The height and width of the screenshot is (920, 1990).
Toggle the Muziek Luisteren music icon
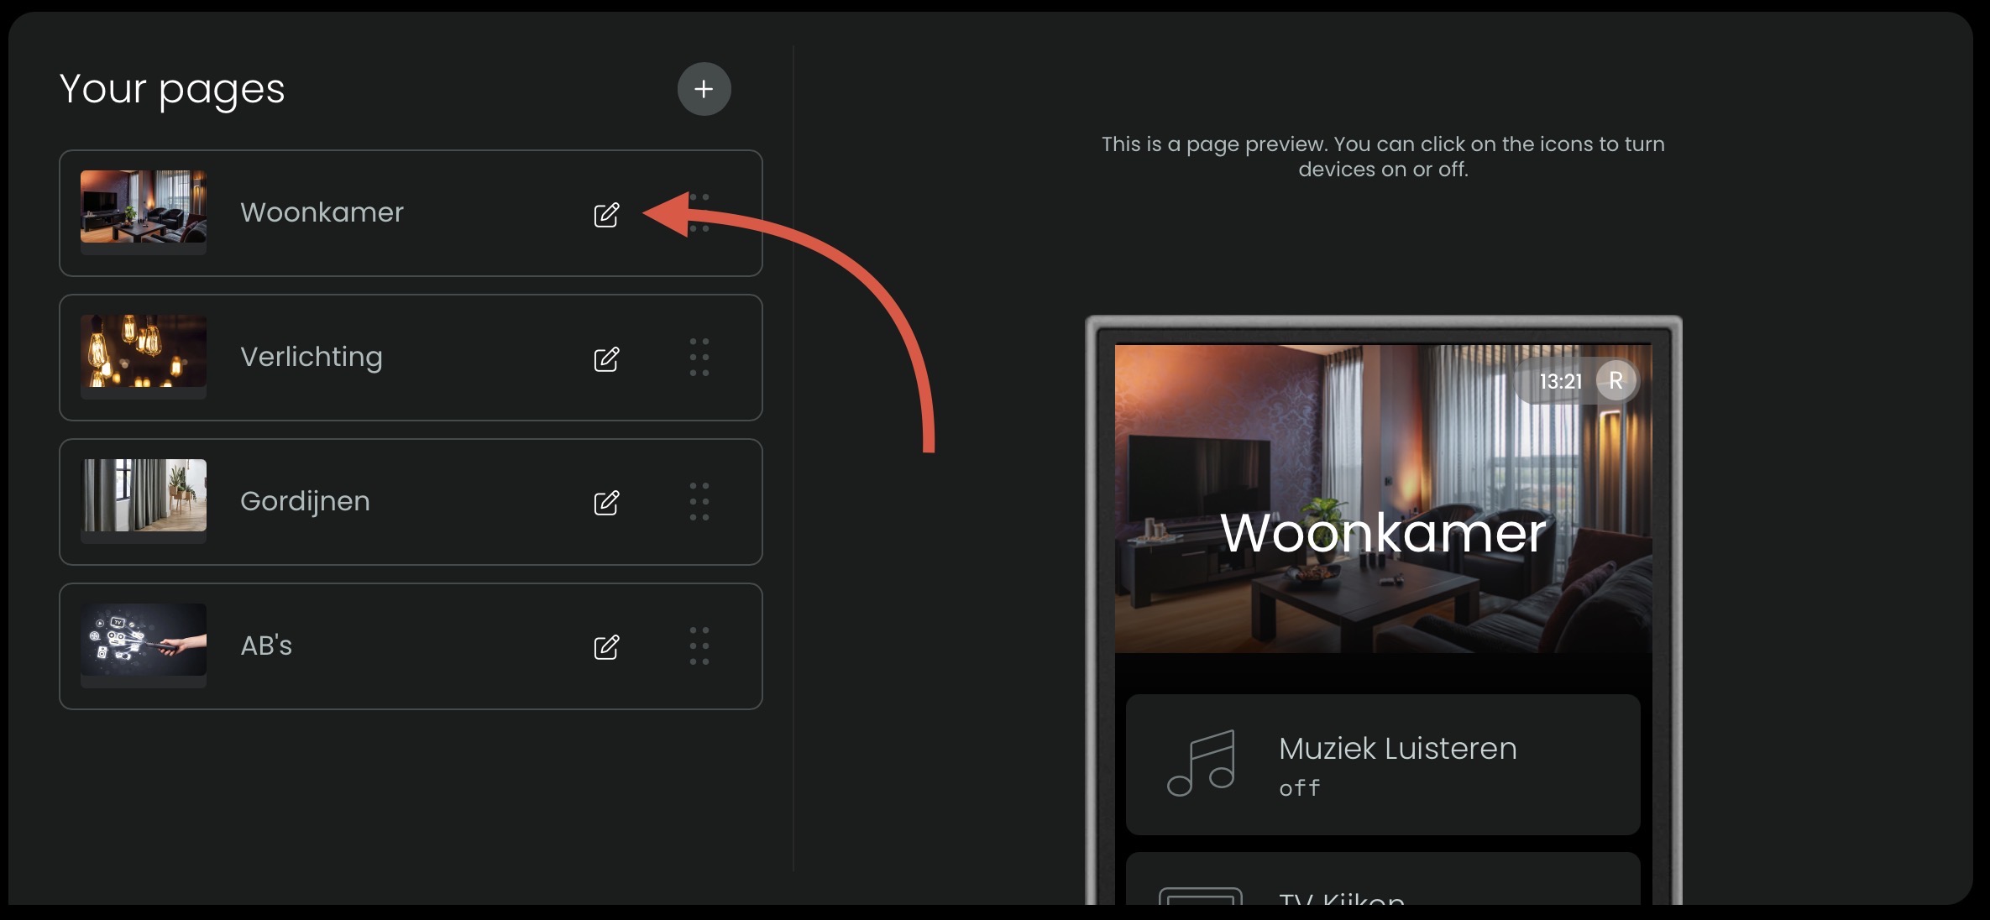click(x=1202, y=763)
